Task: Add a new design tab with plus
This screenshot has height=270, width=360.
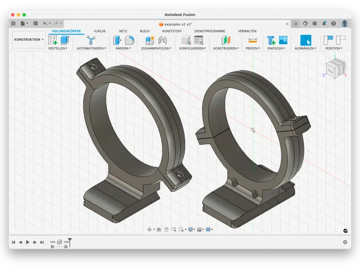Action: (296, 24)
